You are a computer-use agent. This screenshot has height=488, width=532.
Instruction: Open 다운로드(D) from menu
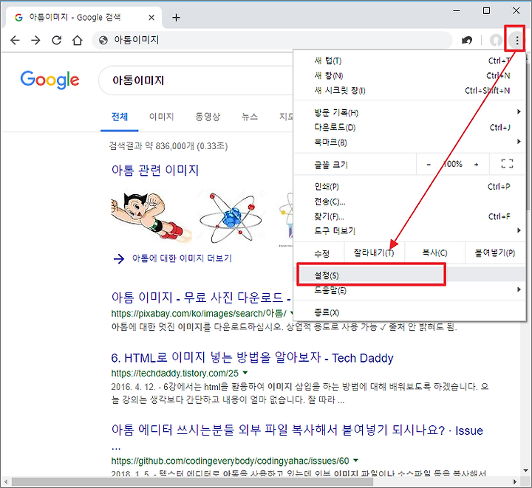[409, 128]
